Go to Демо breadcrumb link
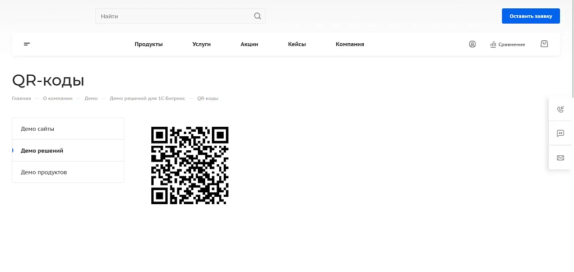The width and height of the screenshot is (574, 272). pos(91,99)
